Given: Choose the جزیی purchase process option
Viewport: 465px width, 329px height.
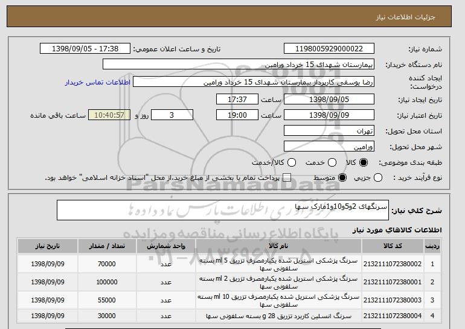Looking at the screenshot, I should coord(378,178).
